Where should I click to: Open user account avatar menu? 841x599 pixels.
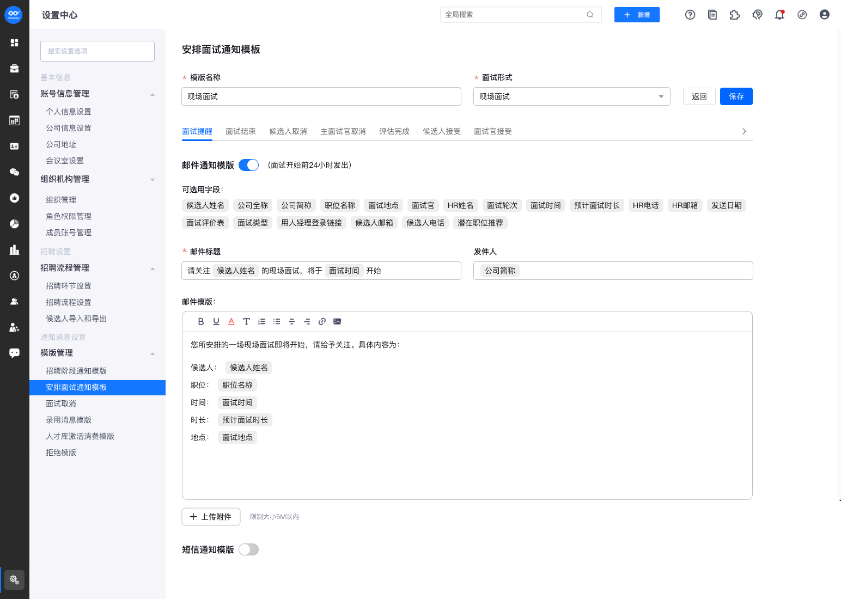824,15
